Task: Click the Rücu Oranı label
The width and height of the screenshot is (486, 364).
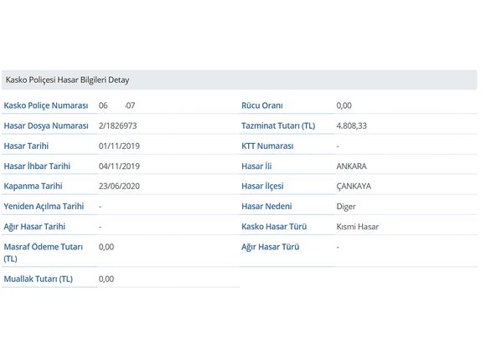Action: click(x=262, y=105)
